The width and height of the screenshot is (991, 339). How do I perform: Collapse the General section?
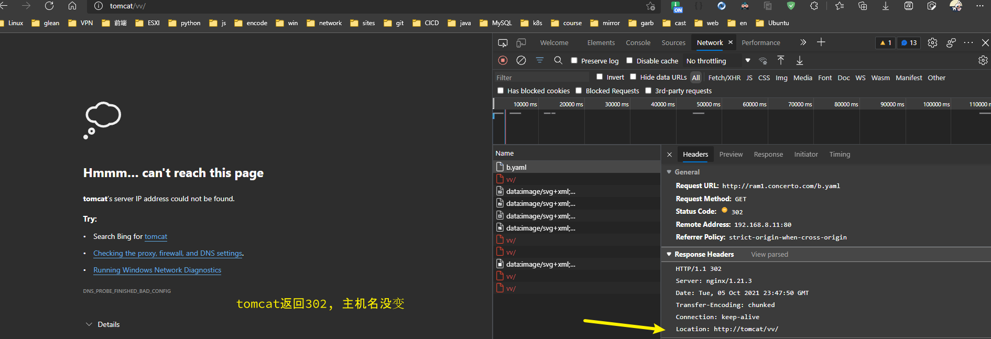669,172
